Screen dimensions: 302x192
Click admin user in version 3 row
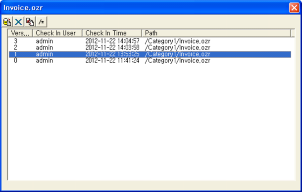[x=45, y=41]
